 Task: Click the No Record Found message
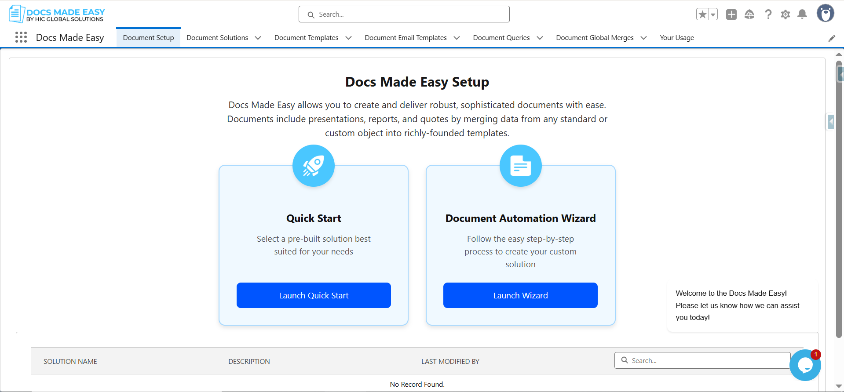(x=417, y=384)
